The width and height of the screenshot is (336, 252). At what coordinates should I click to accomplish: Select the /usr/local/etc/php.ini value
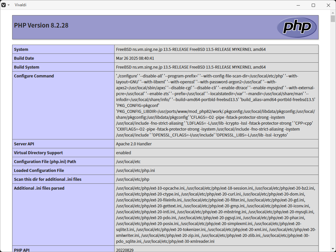[x=136, y=170]
